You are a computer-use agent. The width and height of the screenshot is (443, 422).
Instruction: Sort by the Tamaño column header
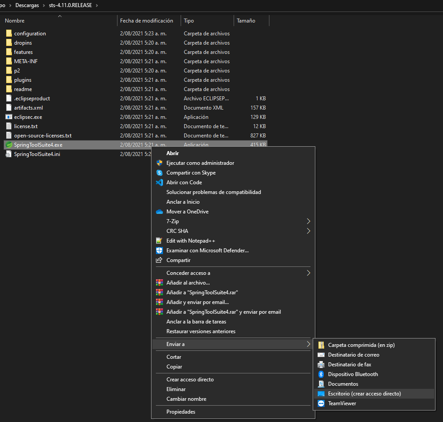246,21
